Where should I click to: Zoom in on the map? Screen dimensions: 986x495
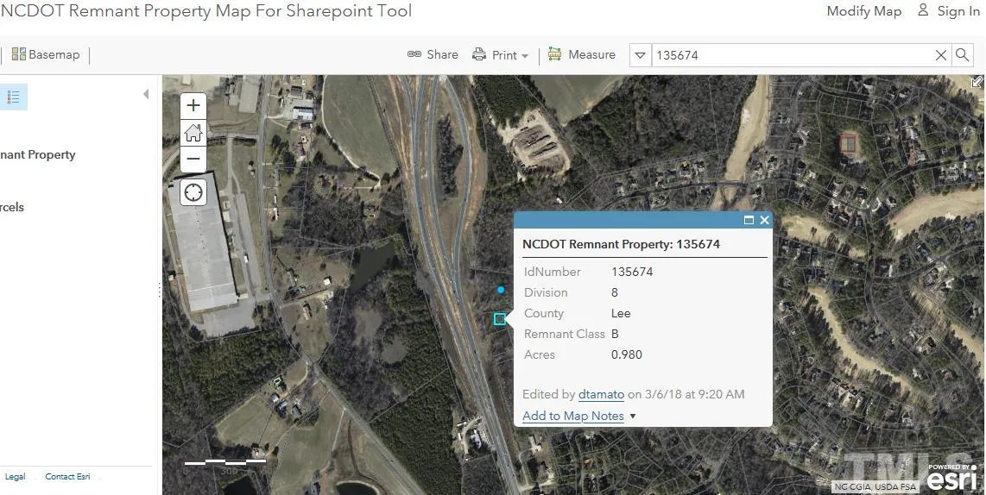coord(193,105)
